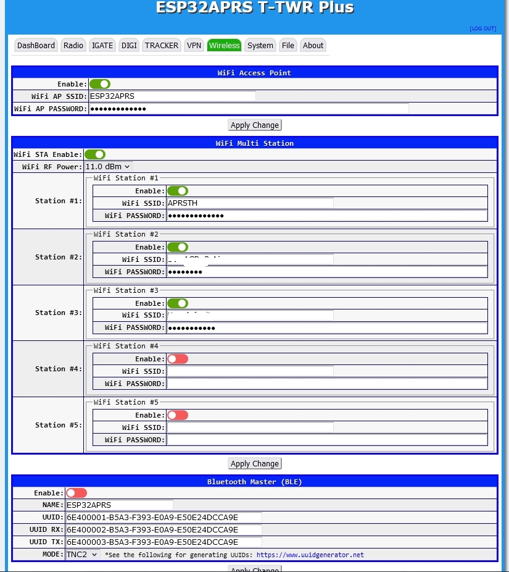Toggle the WiFi Access Point Enable switch
The height and width of the screenshot is (572, 509).
[x=100, y=84]
